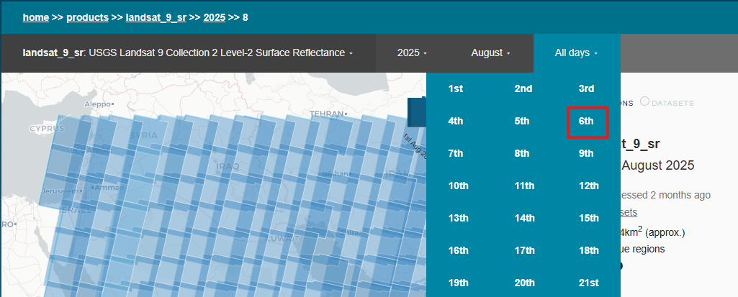Select the 3rd day
Screen dimensions: 738x297
click(587, 89)
